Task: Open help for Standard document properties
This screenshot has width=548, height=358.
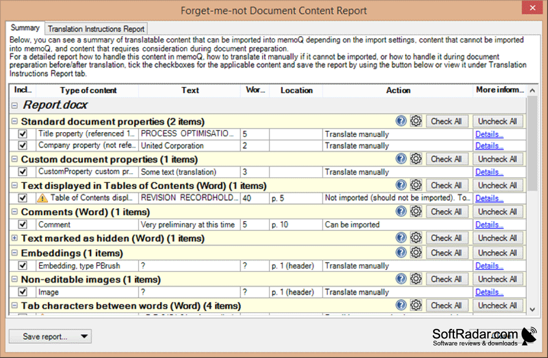Action: tap(401, 121)
